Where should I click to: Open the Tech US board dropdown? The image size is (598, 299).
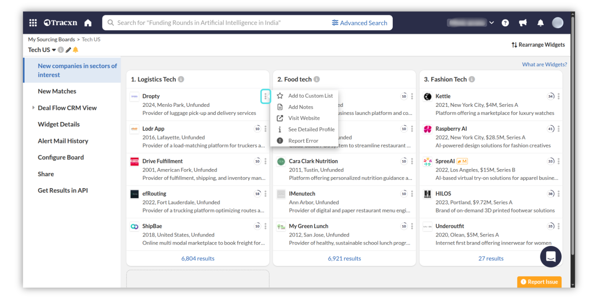point(54,50)
